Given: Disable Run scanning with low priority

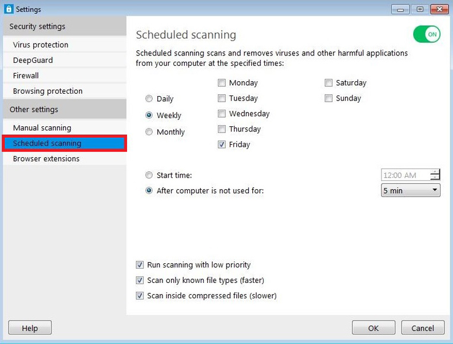Looking at the screenshot, I should (140, 265).
